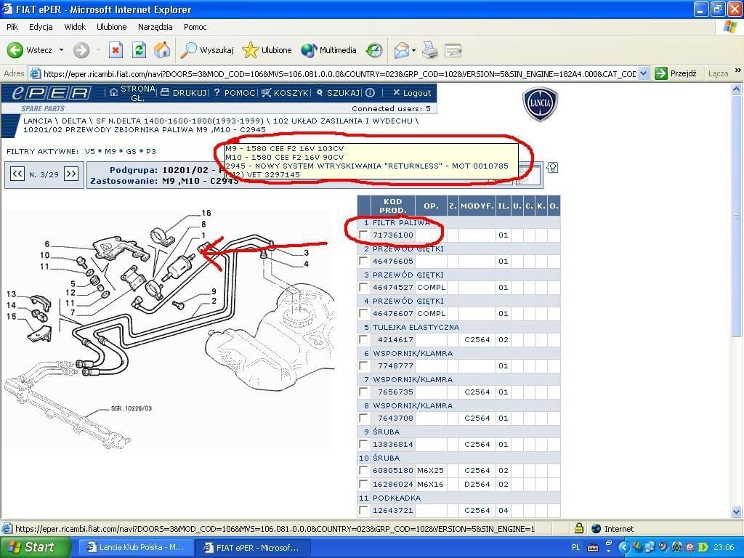The width and height of the screenshot is (744, 558).
Task: Tick checkbox for part 46474527 COMPL
Action: point(363,287)
